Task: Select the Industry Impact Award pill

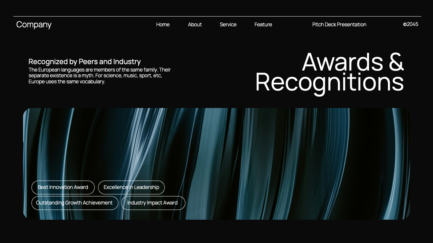Action: [x=153, y=203]
